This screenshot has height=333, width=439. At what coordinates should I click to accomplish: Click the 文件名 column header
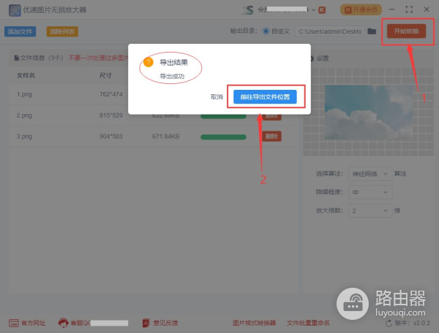[26, 75]
